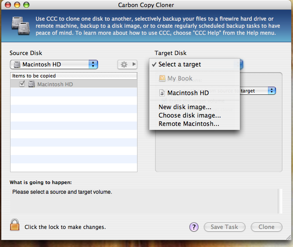The width and height of the screenshot is (293, 247).
Task: Select New disk image... menu item
Action: [x=195, y=107]
